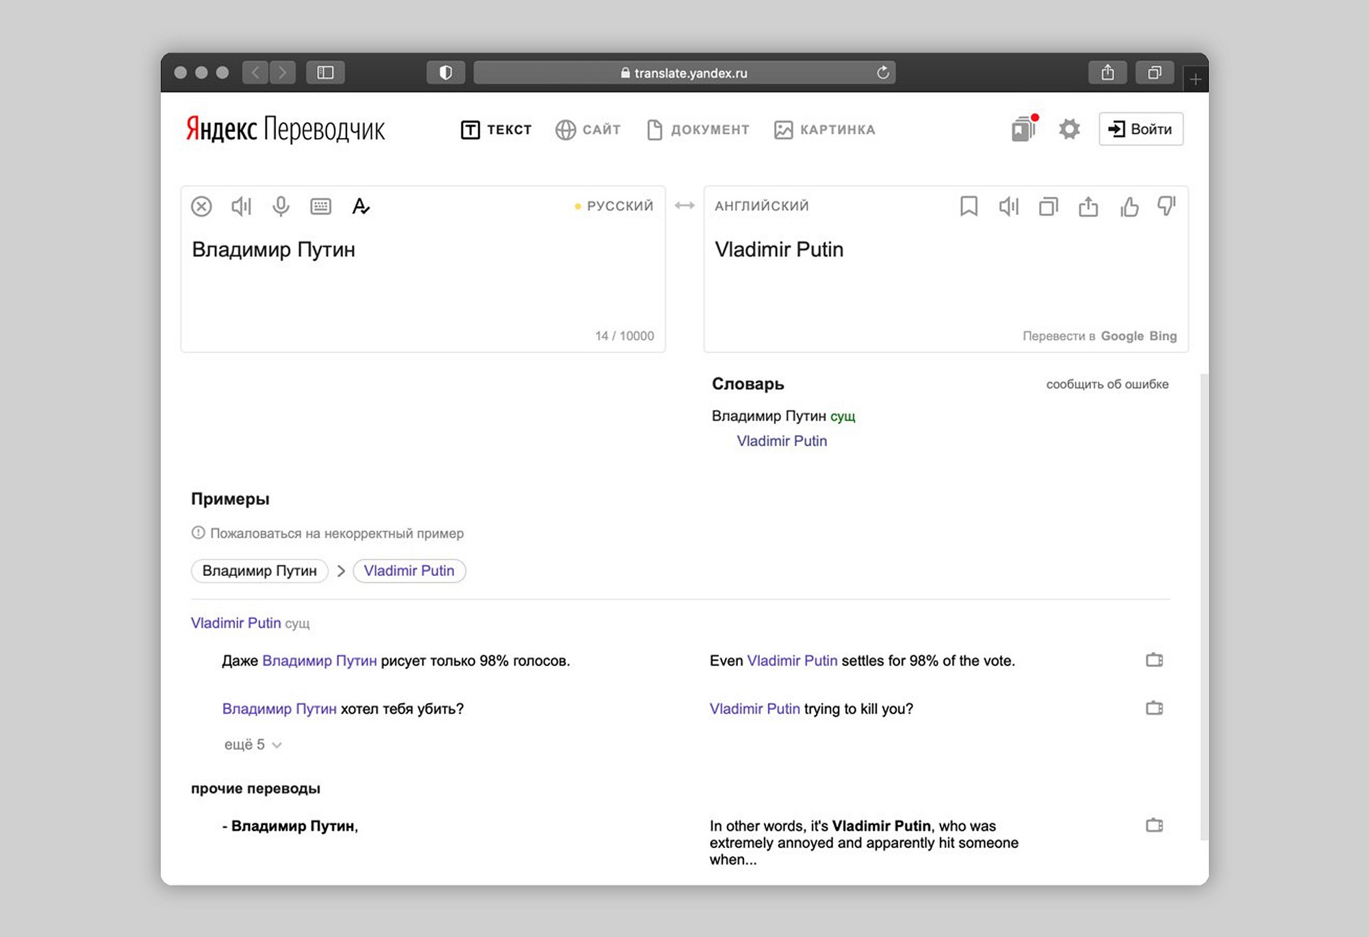This screenshot has height=937, width=1369.
Task: Swap languages with the double arrow
Action: (x=684, y=205)
